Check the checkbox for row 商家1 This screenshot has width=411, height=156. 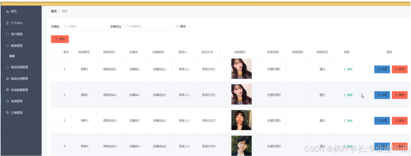56,69
